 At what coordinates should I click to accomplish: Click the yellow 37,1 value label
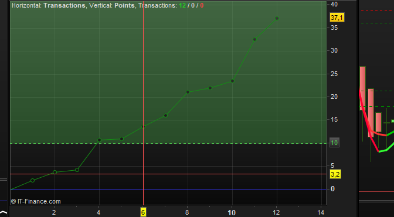point(337,18)
